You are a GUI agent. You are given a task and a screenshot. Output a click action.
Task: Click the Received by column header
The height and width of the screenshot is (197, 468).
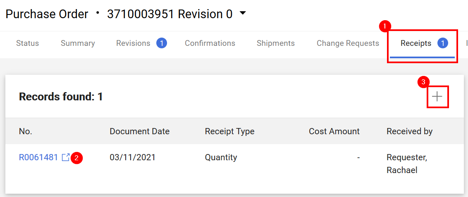click(409, 131)
